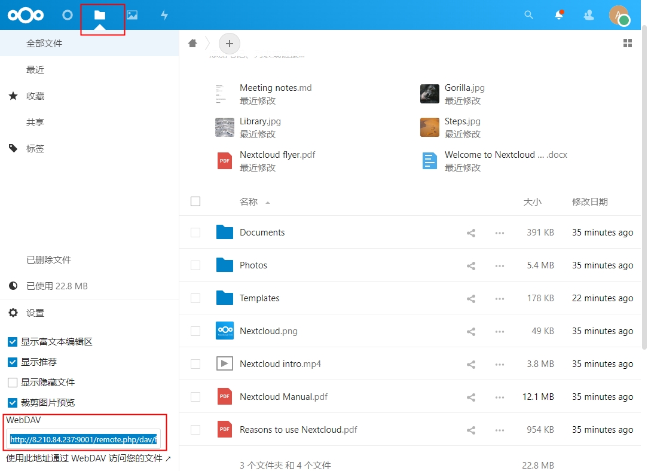Screen dimensions: 648x471
Task: Open the Activity lightning icon
Action: (x=164, y=15)
